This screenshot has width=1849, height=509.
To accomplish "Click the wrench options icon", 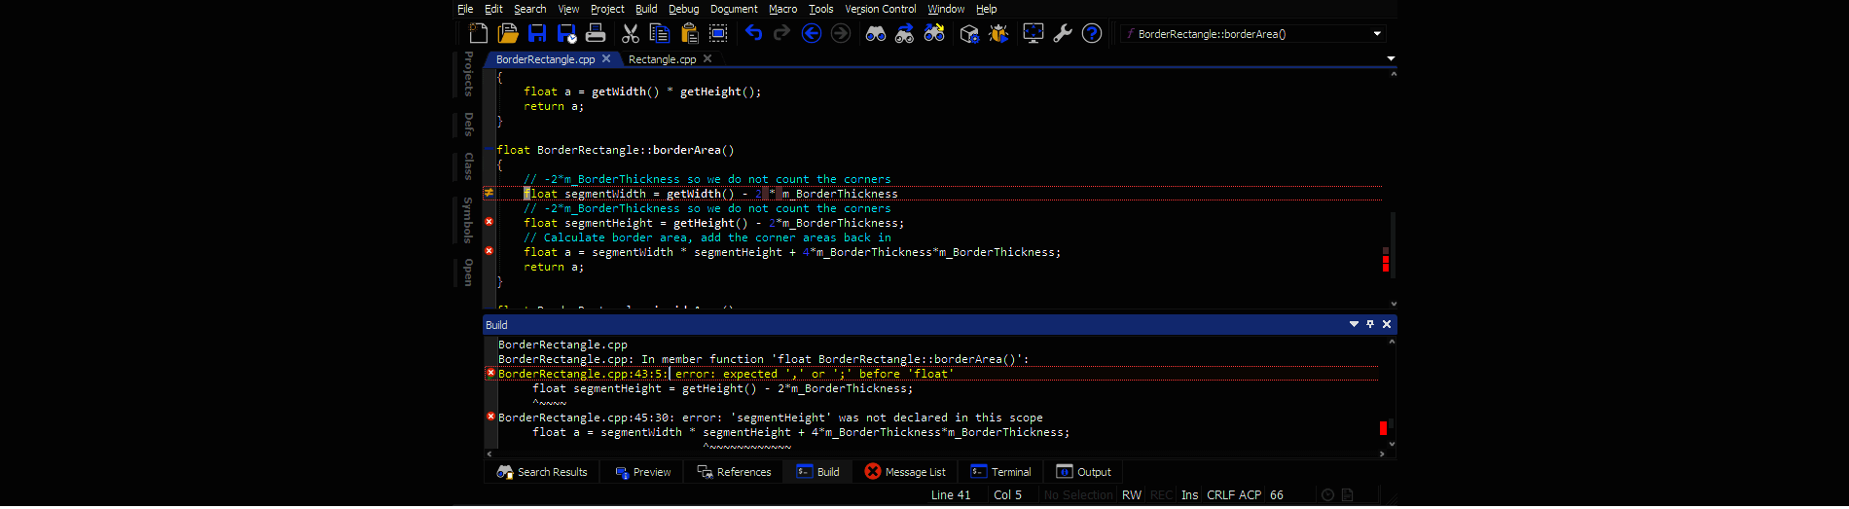I will pos(1063,34).
